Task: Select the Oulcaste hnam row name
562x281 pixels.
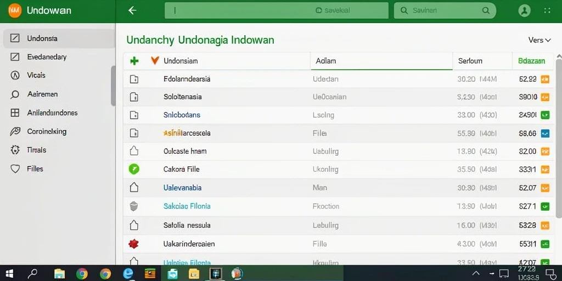Action: tap(185, 151)
